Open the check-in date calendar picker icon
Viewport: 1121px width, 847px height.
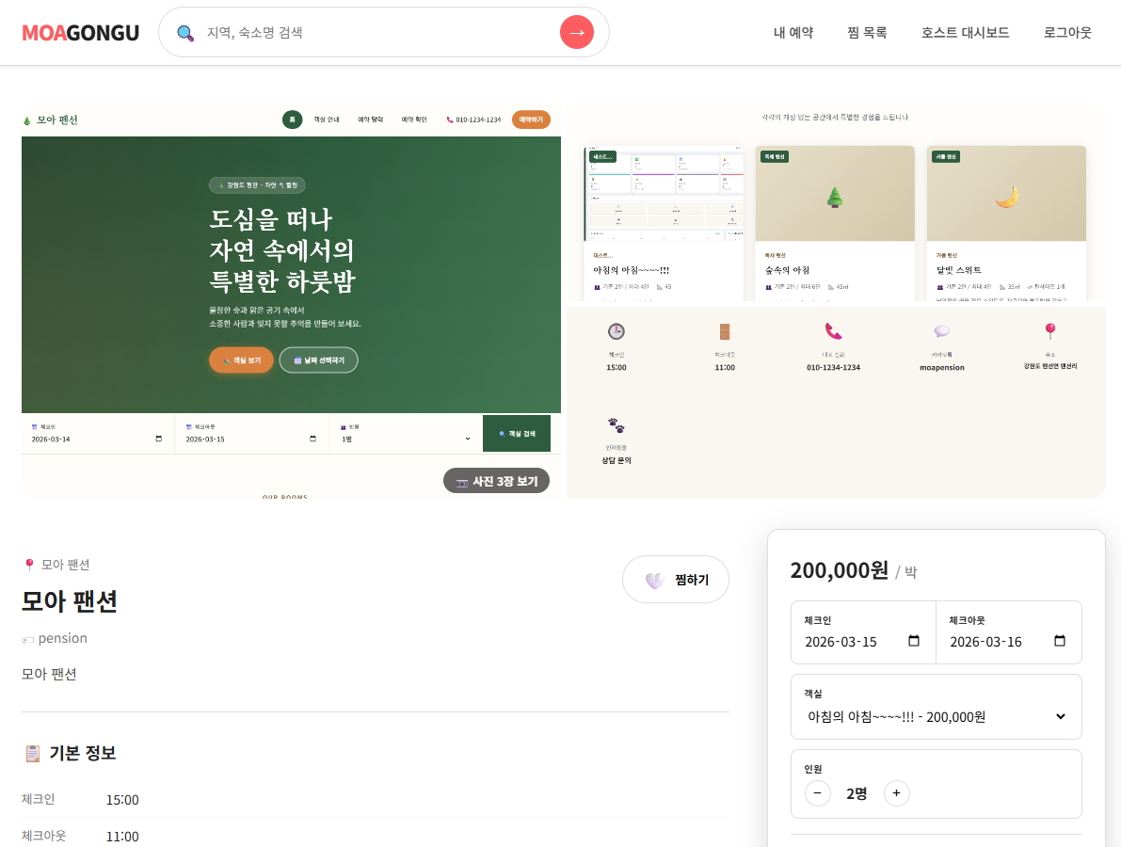tap(913, 642)
